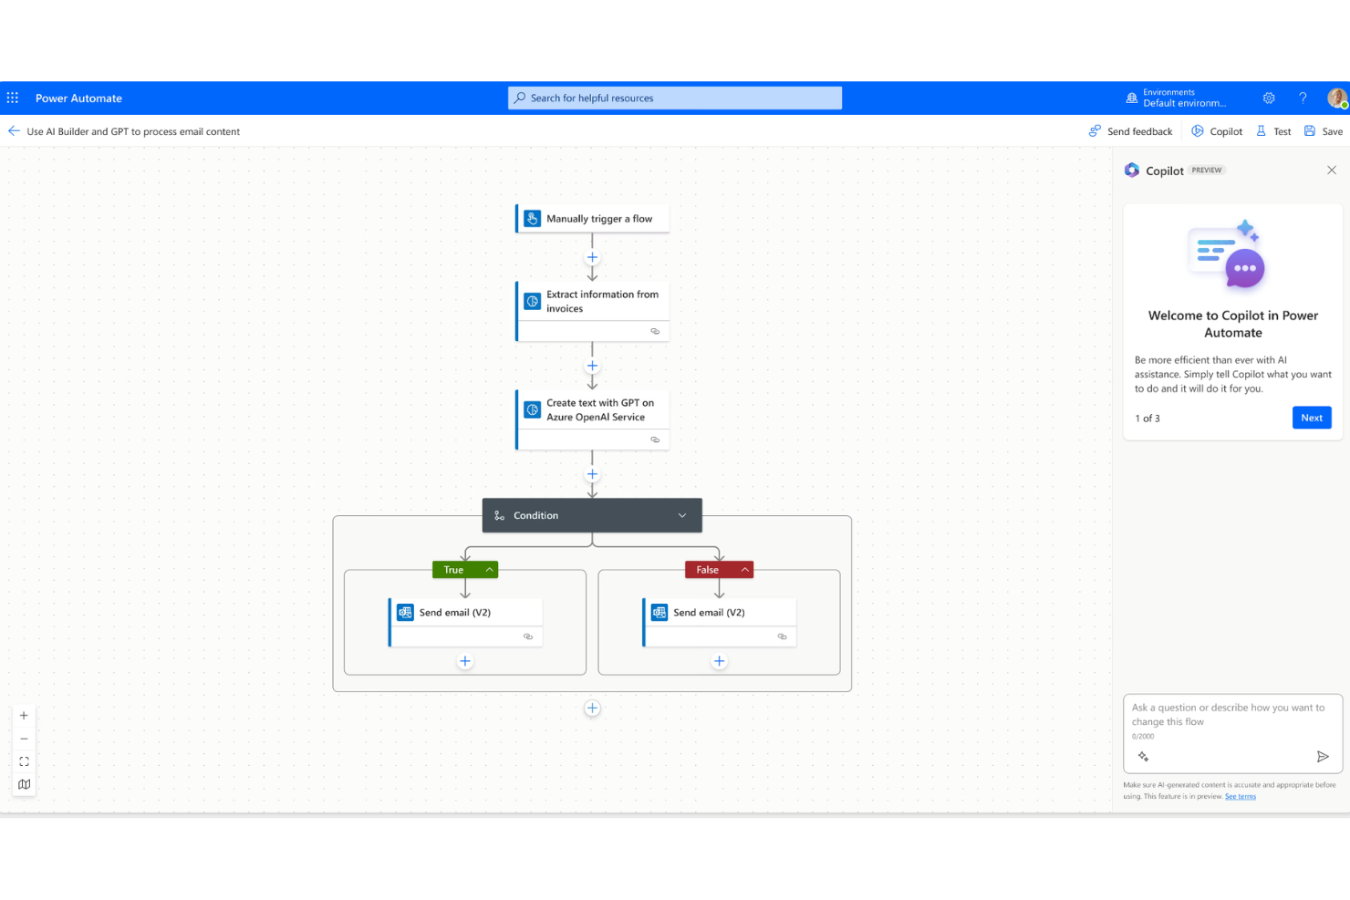
Task: Click the Manually trigger a flow icon
Action: pos(533,219)
